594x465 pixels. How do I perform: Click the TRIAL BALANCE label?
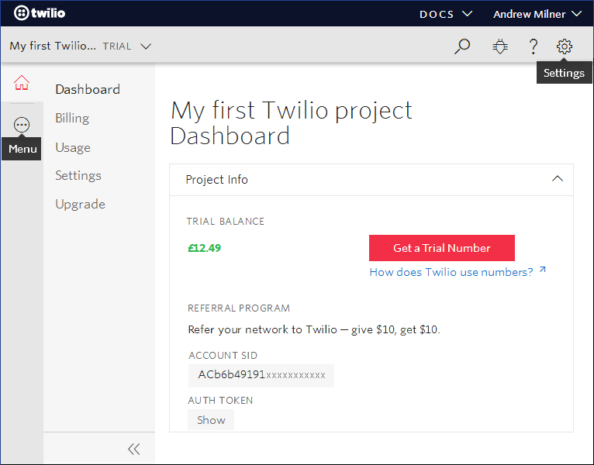pyautogui.click(x=226, y=221)
